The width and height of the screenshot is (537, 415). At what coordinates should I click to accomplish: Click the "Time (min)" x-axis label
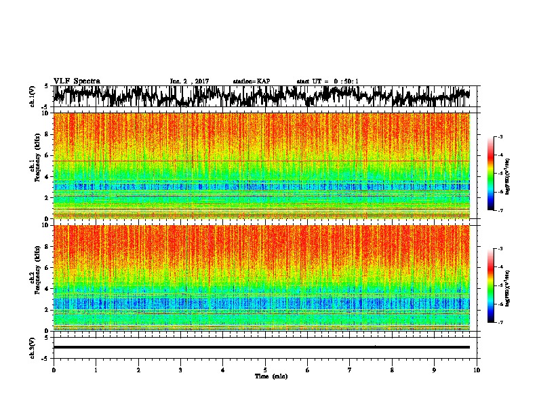click(x=271, y=376)
